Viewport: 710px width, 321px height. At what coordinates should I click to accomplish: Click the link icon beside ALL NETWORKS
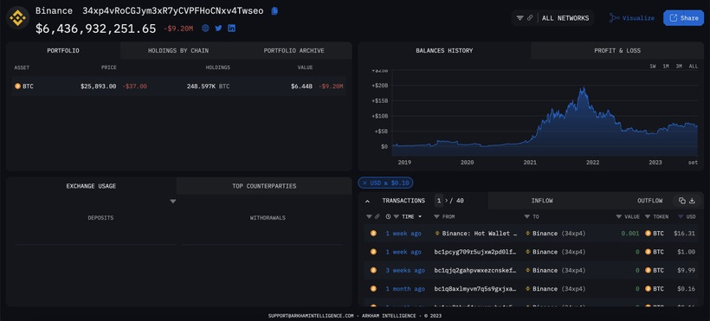(x=530, y=18)
